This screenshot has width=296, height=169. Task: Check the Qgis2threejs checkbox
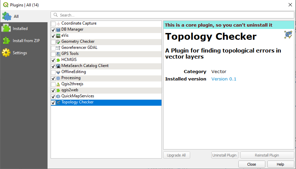(x=53, y=84)
